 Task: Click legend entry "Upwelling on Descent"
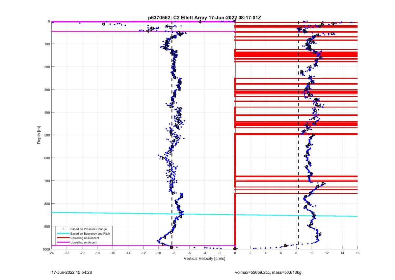85,238
